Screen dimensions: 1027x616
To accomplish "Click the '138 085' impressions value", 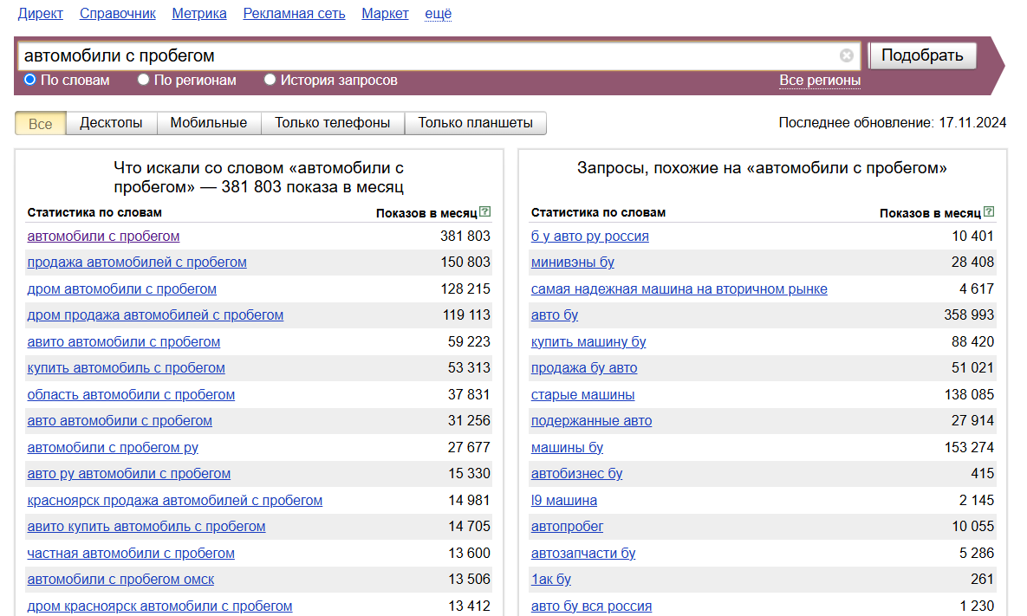I will click(969, 395).
